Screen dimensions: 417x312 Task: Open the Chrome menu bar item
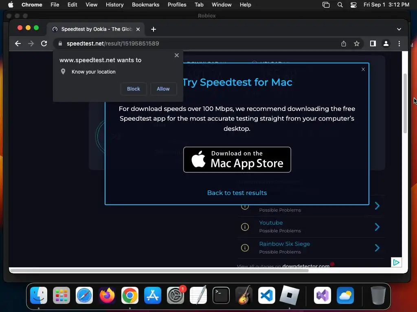click(32, 5)
